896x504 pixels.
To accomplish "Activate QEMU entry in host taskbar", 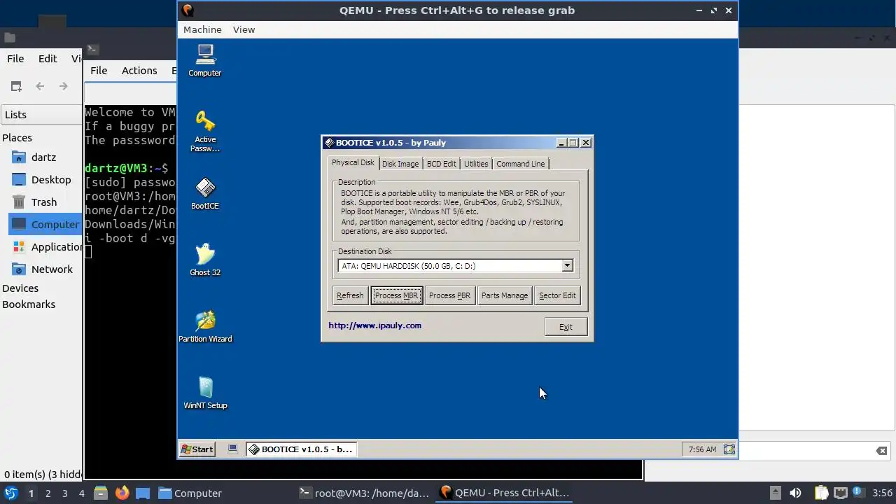I will [x=505, y=493].
